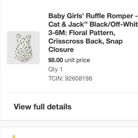Select the TCIN number 92608198
This screenshot has height=138, width=138.
(x=79, y=78)
